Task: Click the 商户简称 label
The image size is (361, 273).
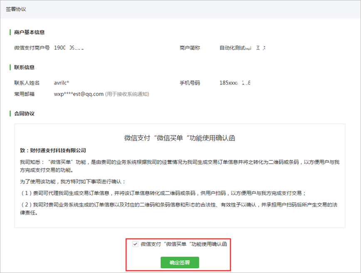Action: (x=190, y=48)
